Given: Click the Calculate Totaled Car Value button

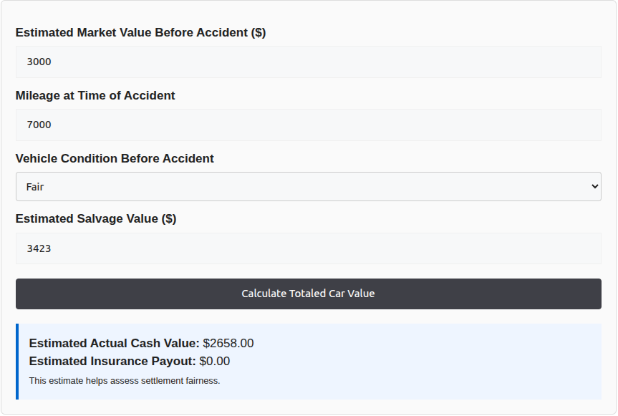Looking at the screenshot, I should 308,294.
